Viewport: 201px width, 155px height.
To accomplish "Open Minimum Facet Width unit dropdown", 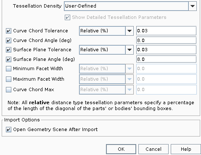I will 106,68.
